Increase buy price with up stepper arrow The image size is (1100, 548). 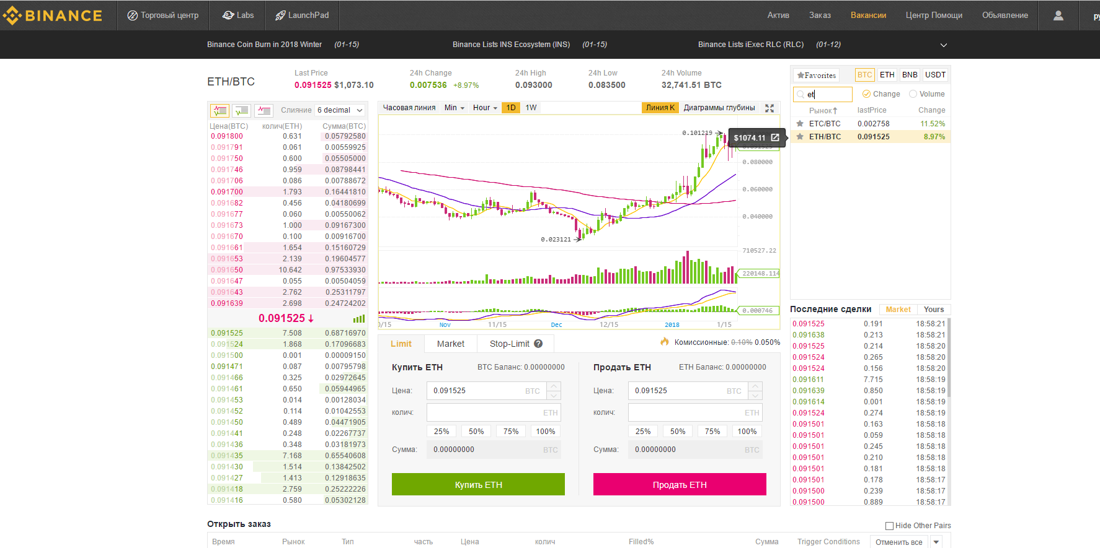pyautogui.click(x=554, y=386)
